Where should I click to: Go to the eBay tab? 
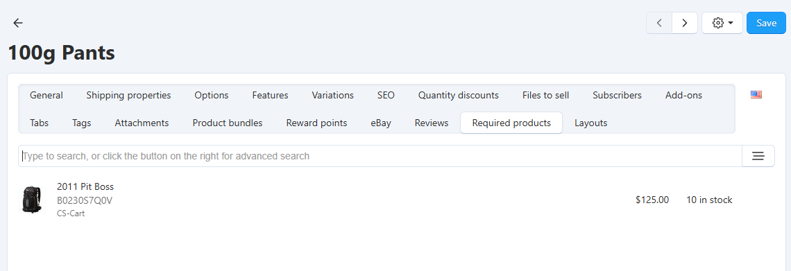click(381, 123)
